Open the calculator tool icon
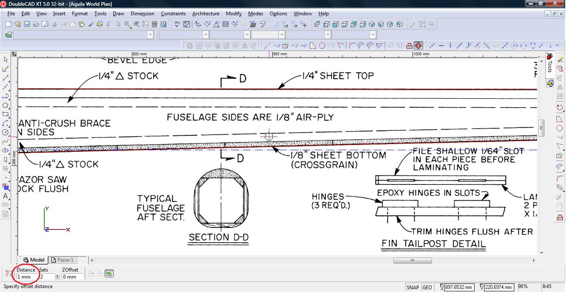 (154, 24)
